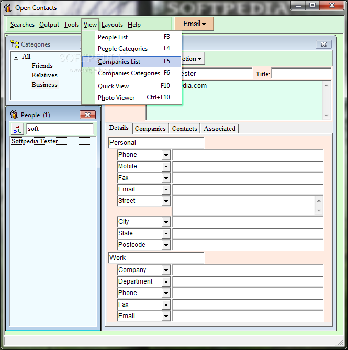The height and width of the screenshot is (350, 348).
Task: Select the Friends category
Action: click(x=42, y=66)
